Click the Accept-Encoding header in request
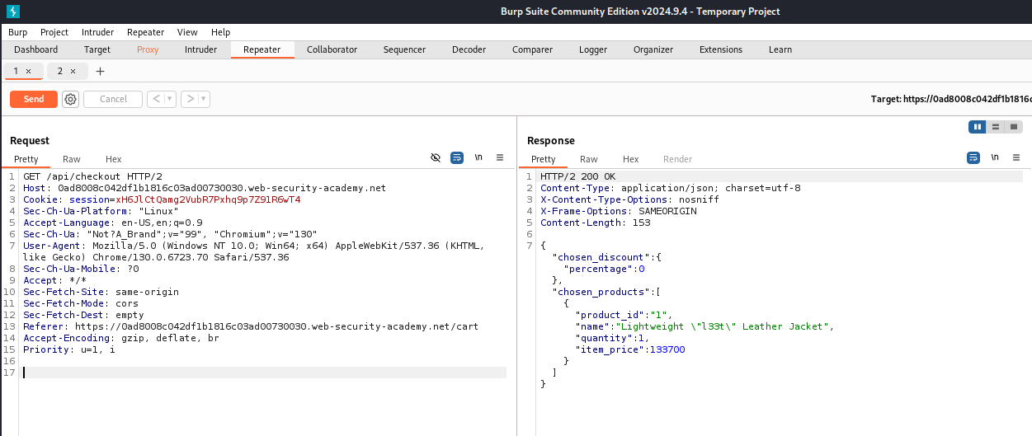 click(x=121, y=338)
